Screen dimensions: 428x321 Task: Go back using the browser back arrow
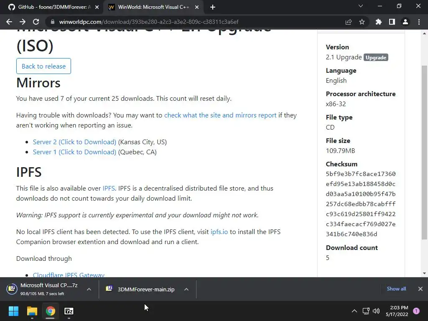click(9, 22)
